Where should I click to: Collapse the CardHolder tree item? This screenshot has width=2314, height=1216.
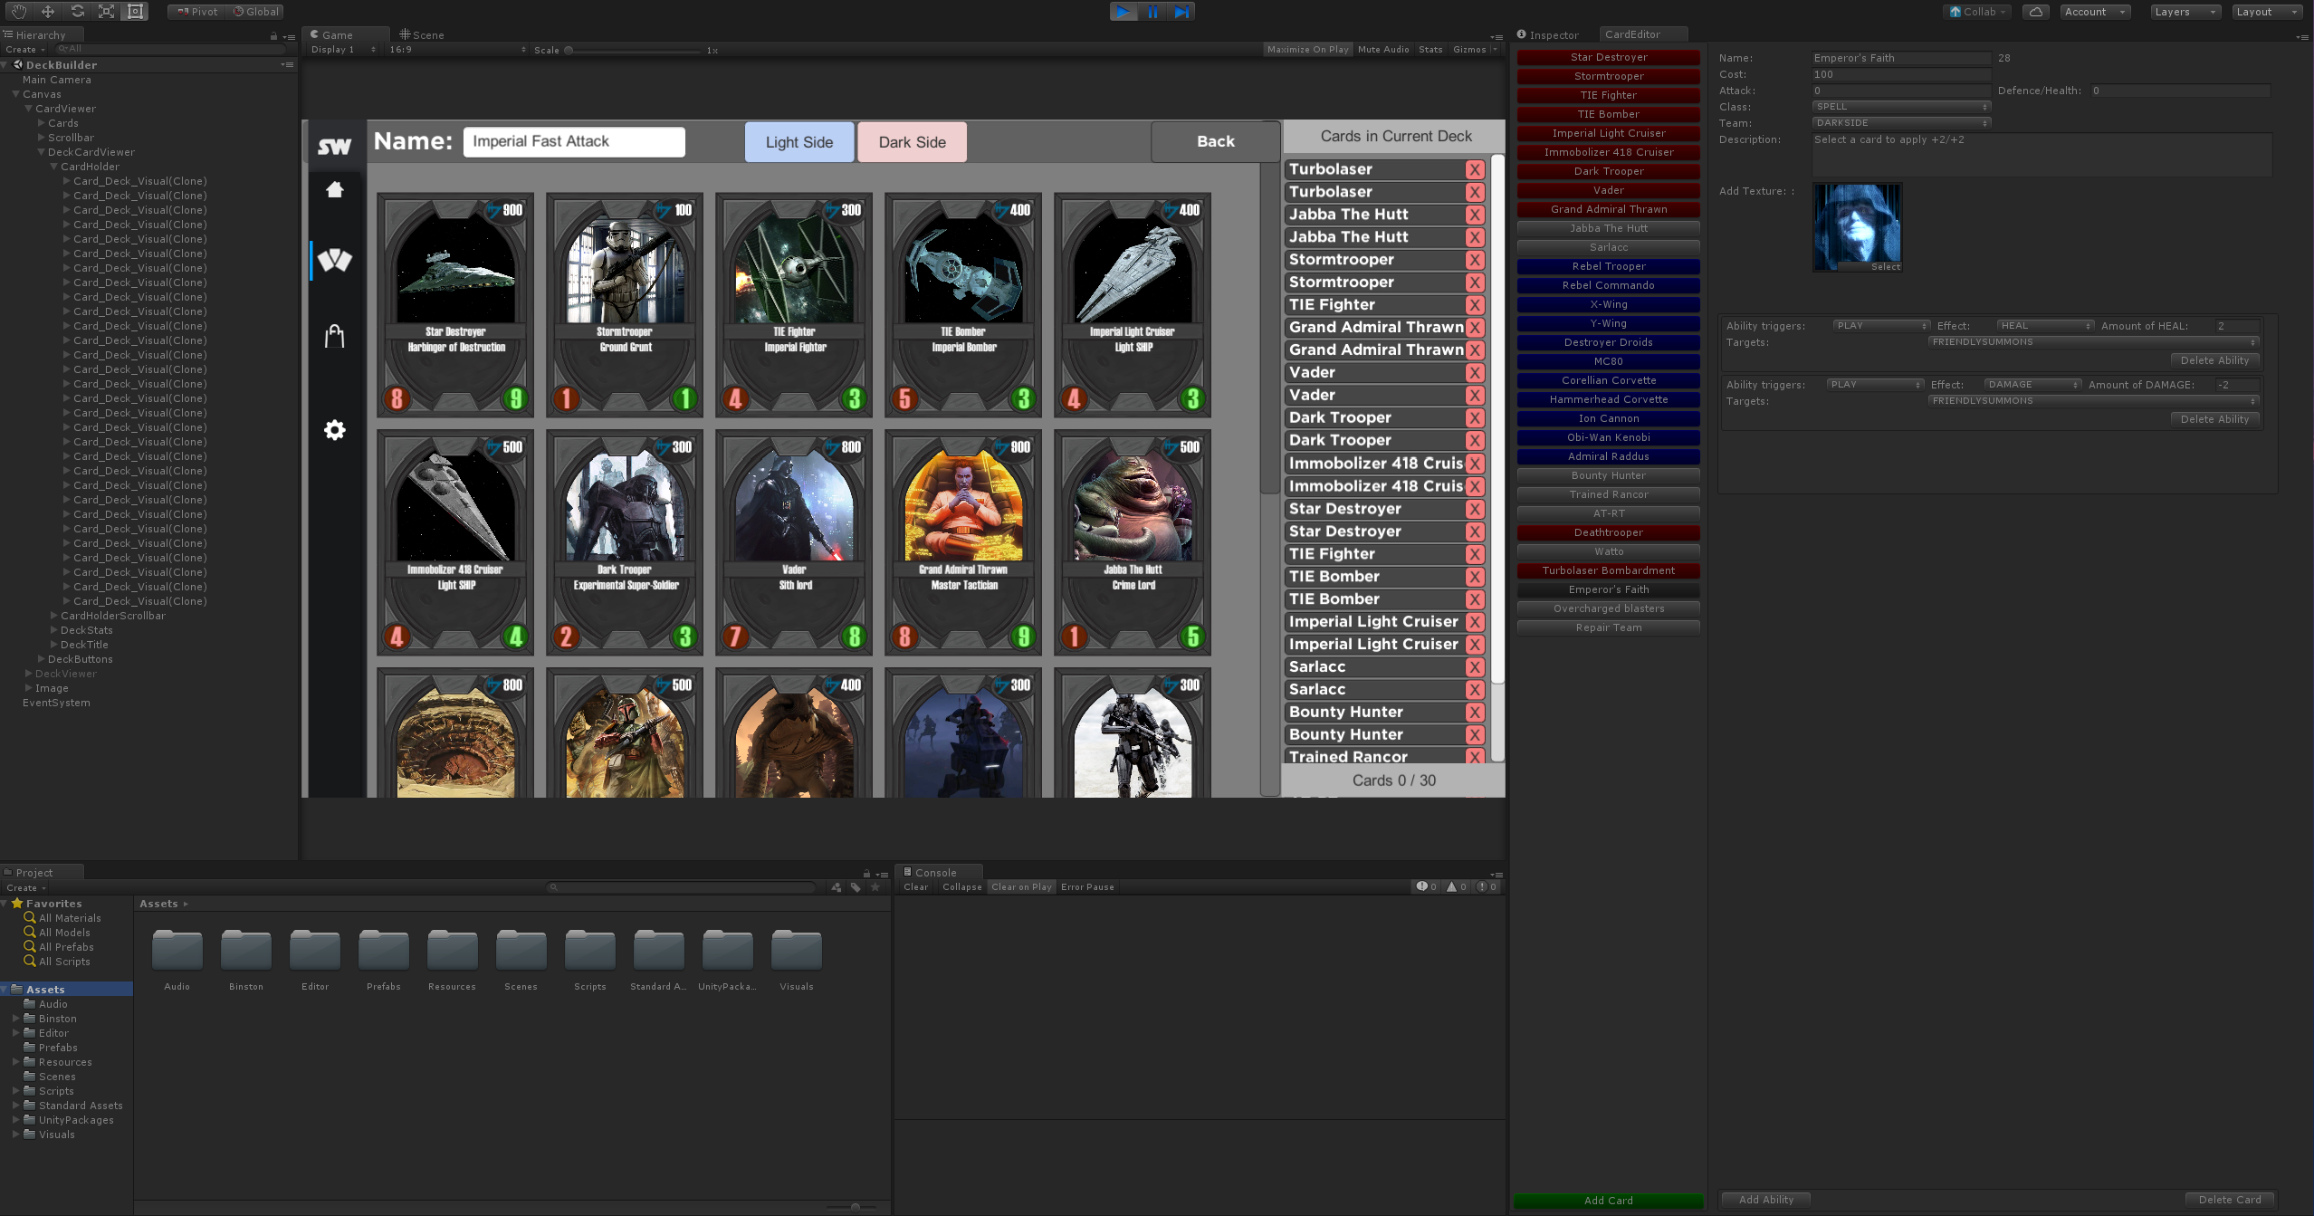(54, 167)
